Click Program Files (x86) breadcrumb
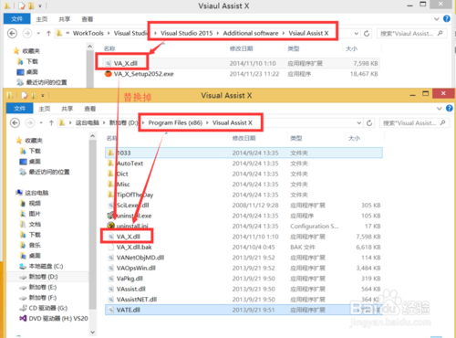The image size is (456, 338). point(175,122)
